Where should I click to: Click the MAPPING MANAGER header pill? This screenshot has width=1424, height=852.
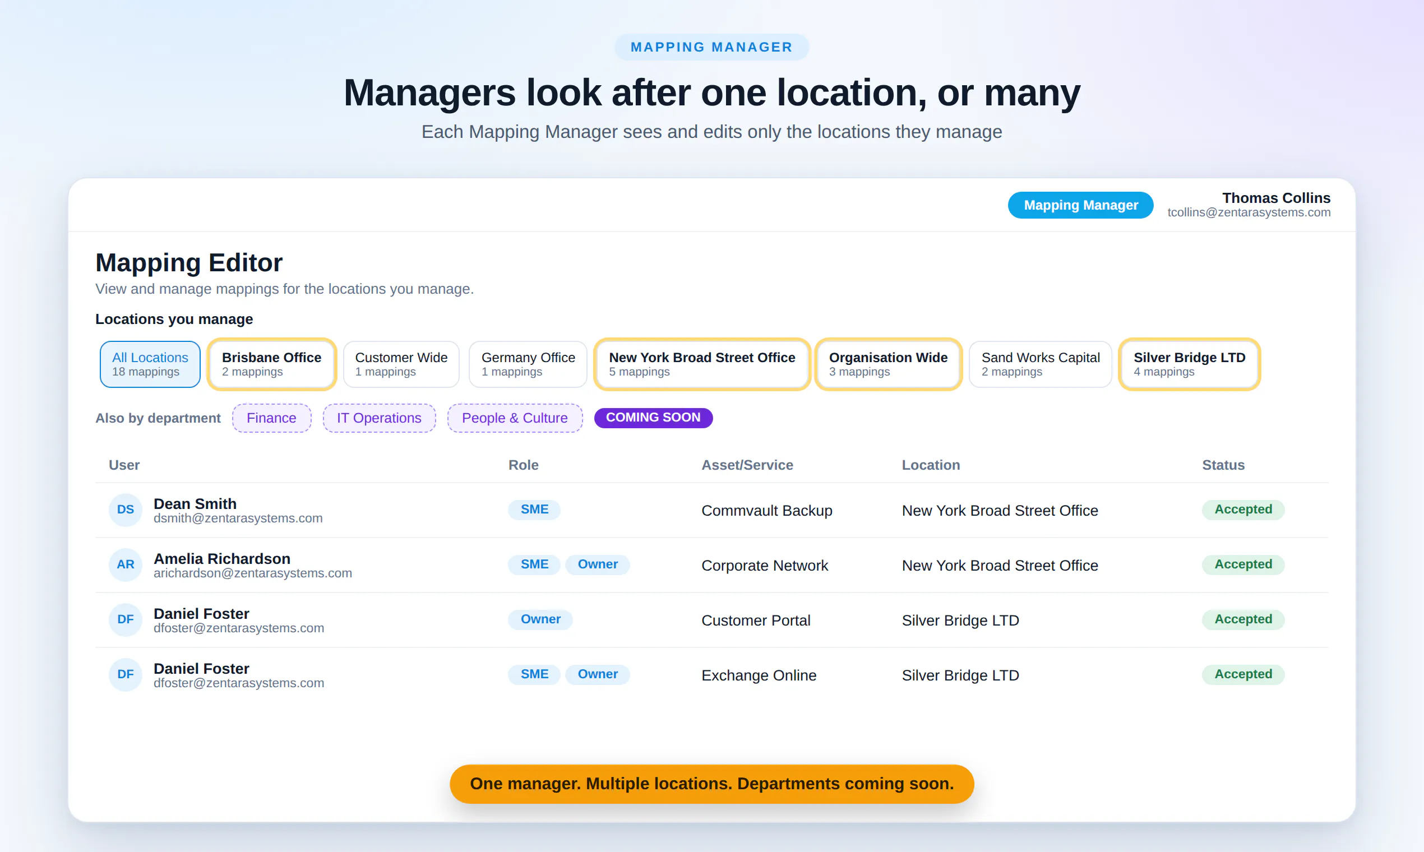pos(711,47)
